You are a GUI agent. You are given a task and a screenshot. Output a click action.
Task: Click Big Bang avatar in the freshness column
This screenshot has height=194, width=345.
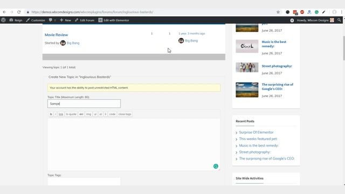tap(181, 40)
